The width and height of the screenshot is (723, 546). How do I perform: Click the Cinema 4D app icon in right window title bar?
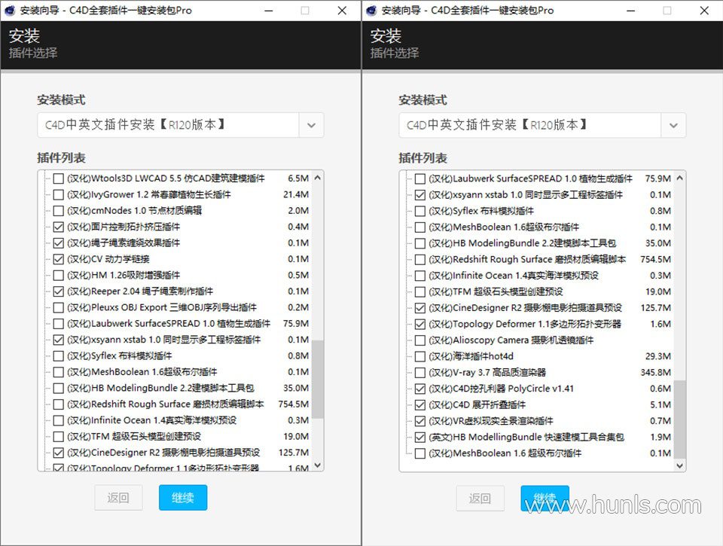(371, 10)
